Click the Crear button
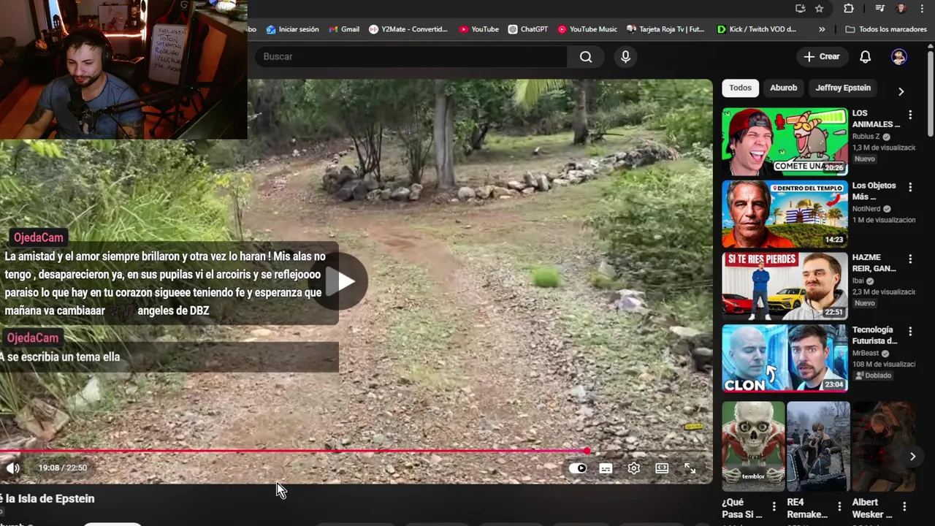 822,56
